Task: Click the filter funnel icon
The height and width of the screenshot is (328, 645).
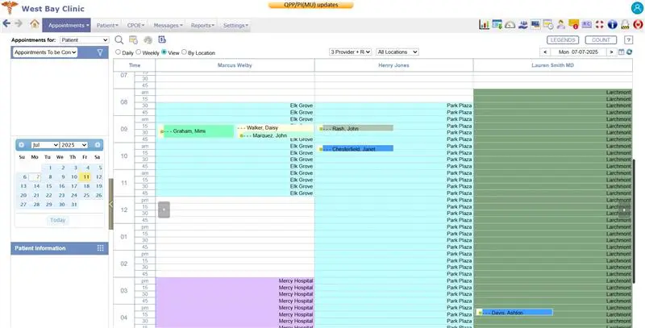Action: [100, 52]
